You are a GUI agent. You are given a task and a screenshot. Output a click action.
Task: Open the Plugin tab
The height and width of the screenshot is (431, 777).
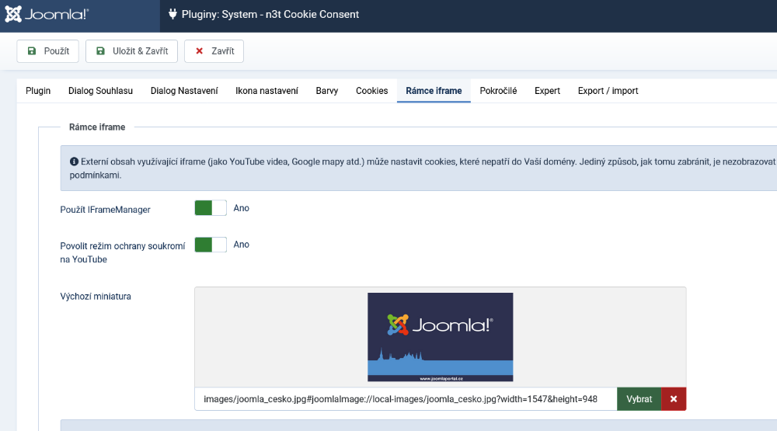coord(38,91)
